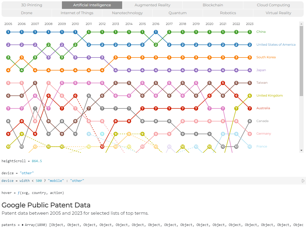Click China's rank 1 node for 2023
Image resolution: width=306 pixels, height=232 pixels.
250,32
